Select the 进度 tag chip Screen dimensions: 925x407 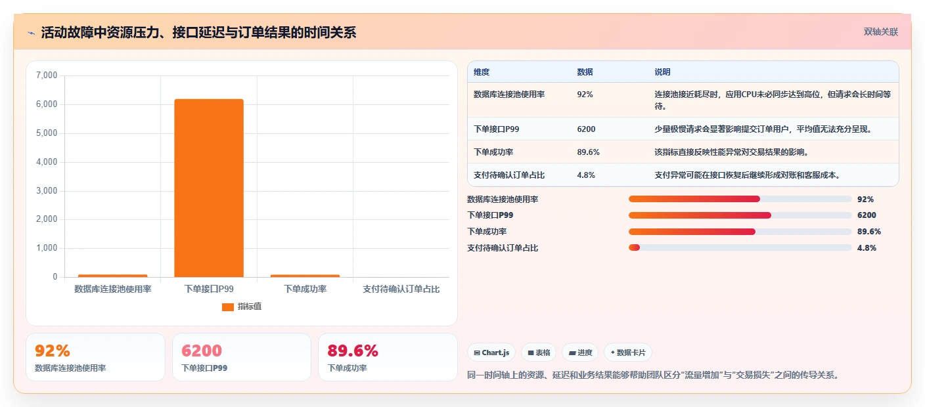(580, 353)
